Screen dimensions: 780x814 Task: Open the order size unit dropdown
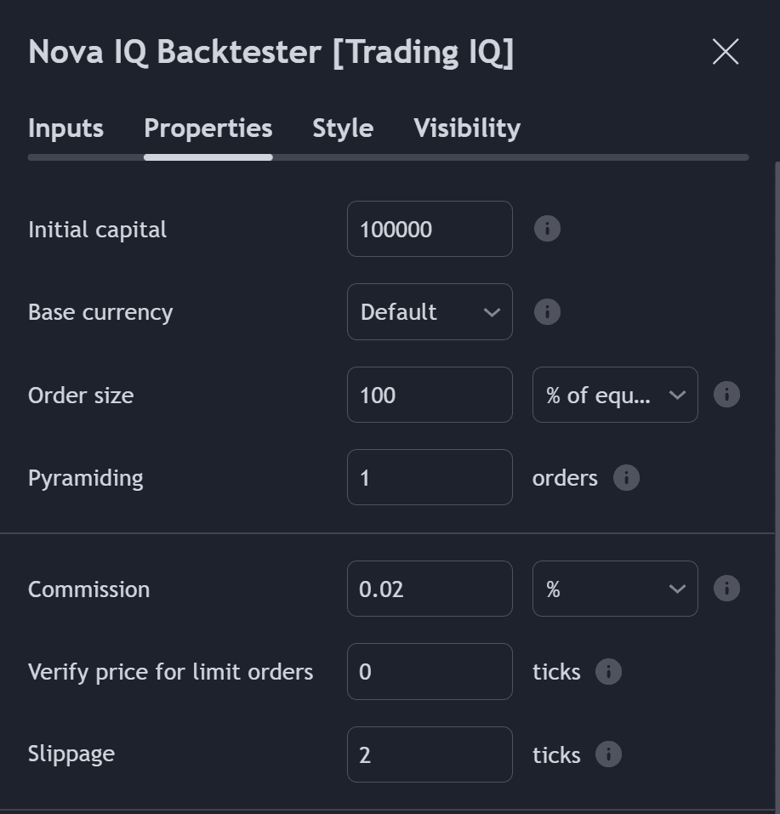pos(614,394)
